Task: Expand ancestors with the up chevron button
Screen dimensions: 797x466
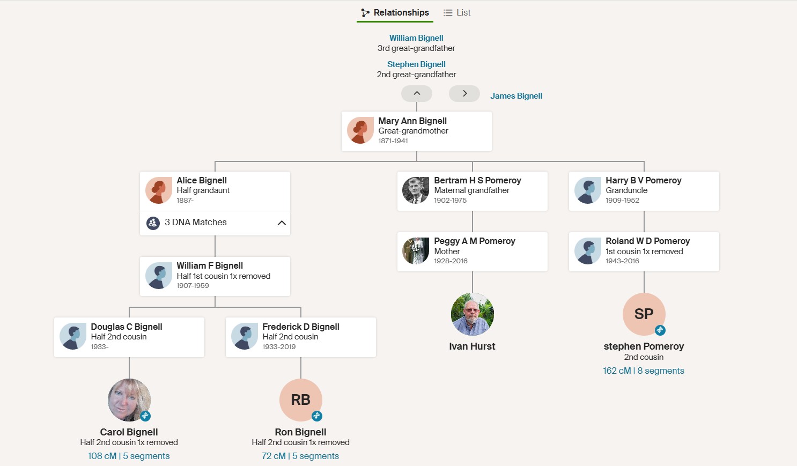Action: [417, 93]
